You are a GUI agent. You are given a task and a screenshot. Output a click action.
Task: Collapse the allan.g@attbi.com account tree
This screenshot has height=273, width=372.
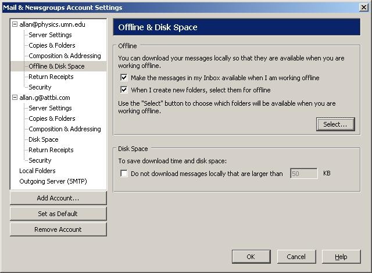pyautogui.click(x=15, y=98)
